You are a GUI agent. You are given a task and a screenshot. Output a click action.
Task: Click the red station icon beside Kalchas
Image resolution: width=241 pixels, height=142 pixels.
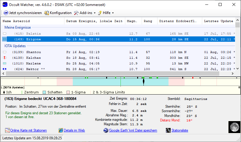pyautogui.click(x=4, y=58)
